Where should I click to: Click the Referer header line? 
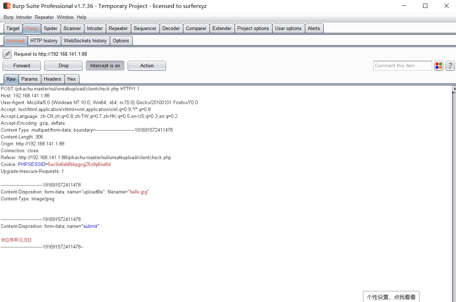coord(86,157)
